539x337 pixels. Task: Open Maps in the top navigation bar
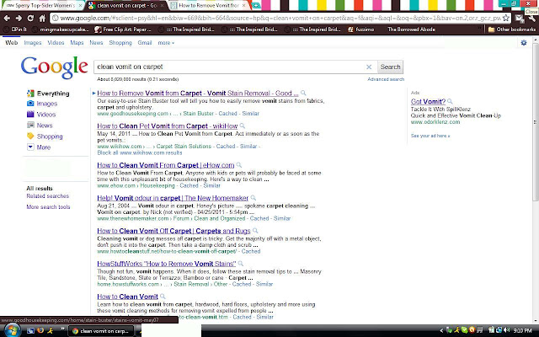pyautogui.click(x=77, y=43)
